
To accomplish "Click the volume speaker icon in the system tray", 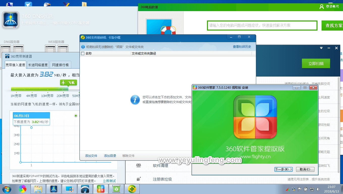I will pyautogui.click(x=318, y=189).
